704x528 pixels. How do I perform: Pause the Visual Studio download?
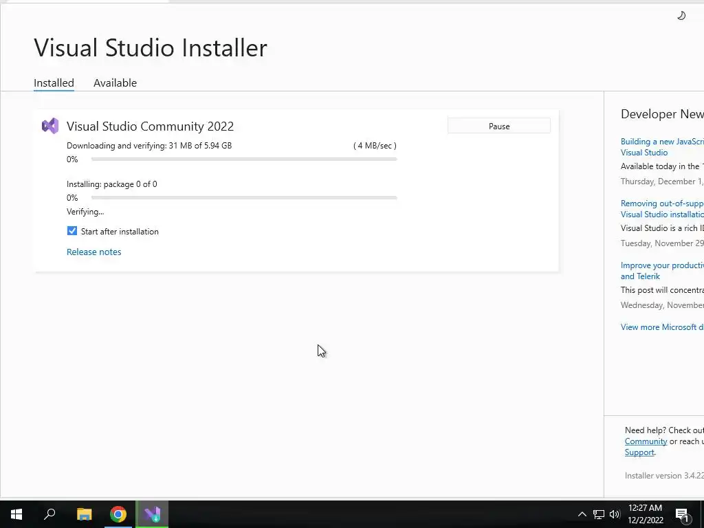499,126
